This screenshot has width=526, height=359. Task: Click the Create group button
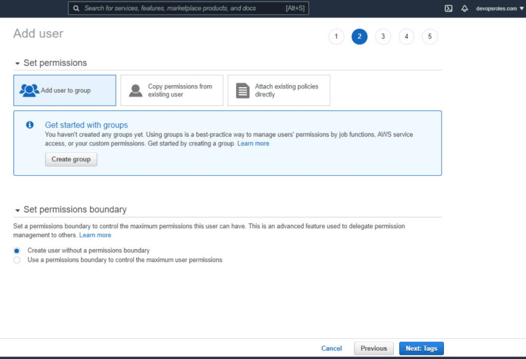point(71,159)
